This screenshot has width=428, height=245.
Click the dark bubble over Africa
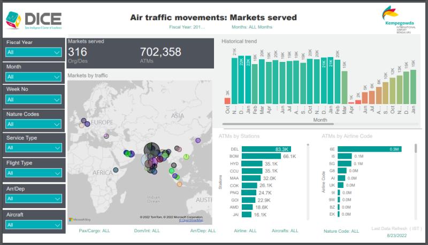[116, 171]
